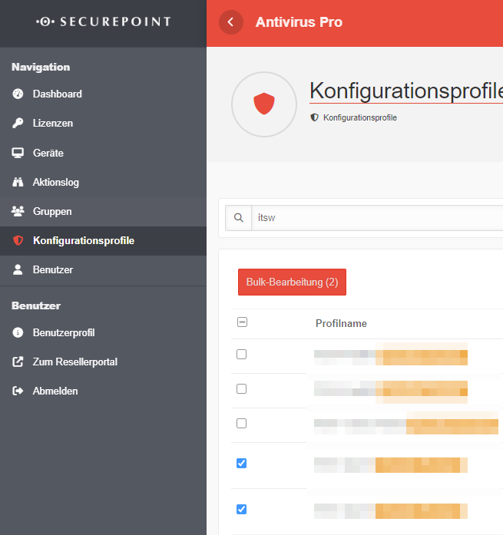Open Zum Resellerportal link

point(74,362)
